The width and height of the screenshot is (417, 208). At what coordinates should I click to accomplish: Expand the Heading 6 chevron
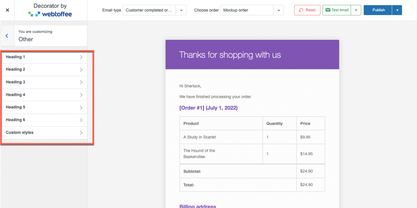(81, 120)
